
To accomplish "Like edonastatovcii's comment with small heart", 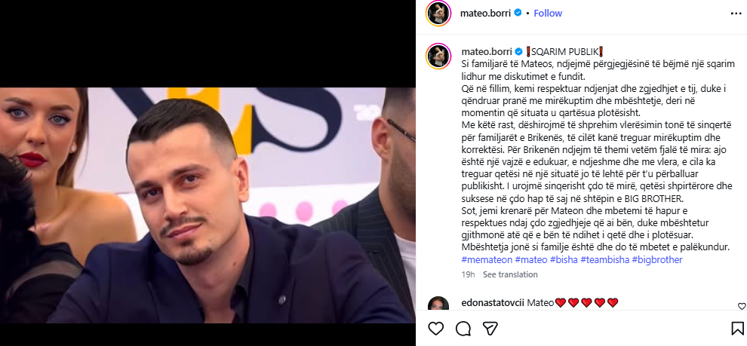I will 741,307.
